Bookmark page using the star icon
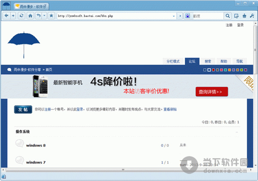This screenshot has height=181, width=258. [51, 16]
